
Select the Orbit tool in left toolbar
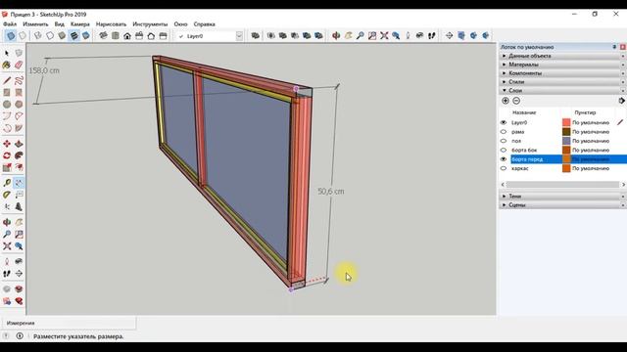tap(7, 222)
